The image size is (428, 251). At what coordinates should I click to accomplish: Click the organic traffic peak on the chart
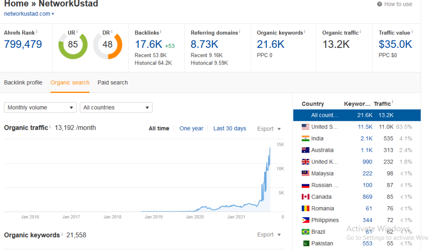[270, 148]
